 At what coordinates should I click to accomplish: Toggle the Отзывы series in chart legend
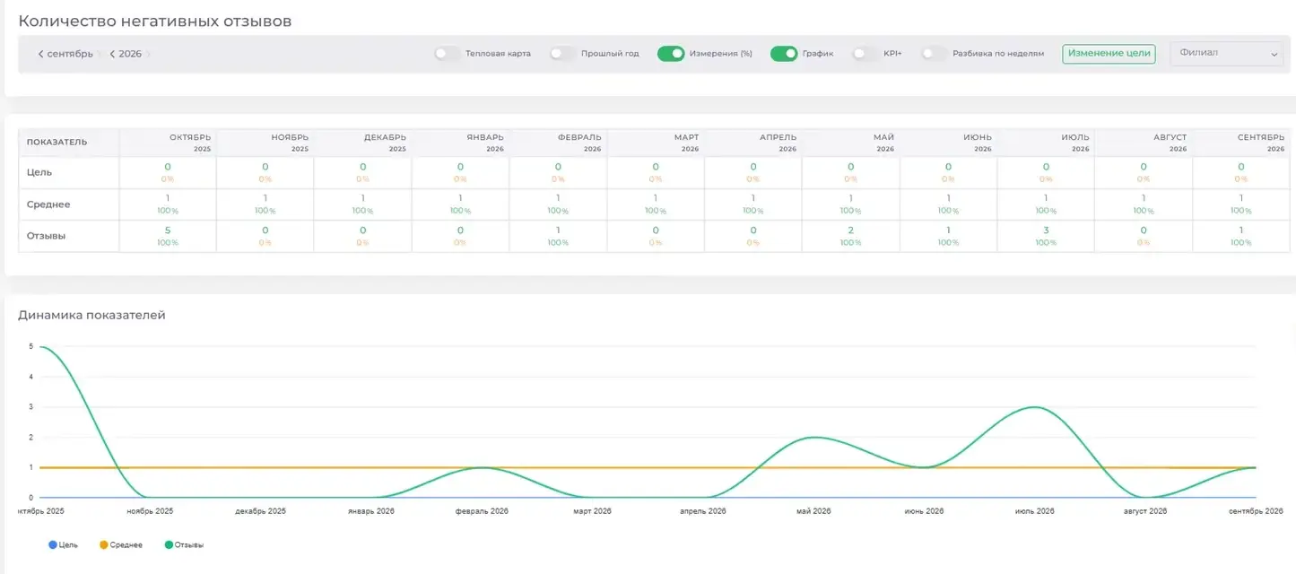click(x=183, y=544)
